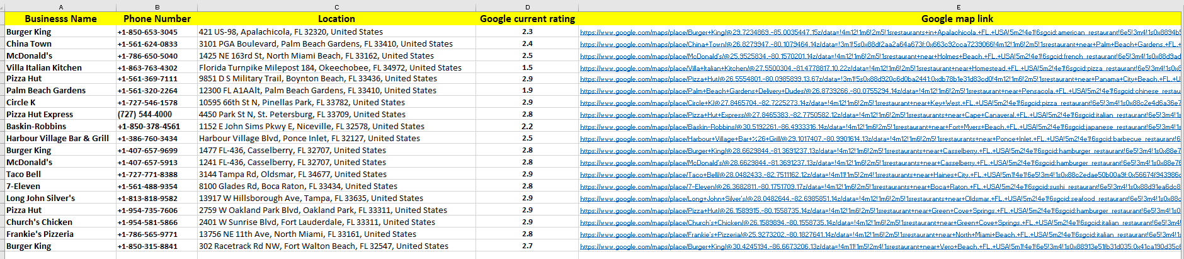Select the Harbour Village Bar & Grill cell
The height and width of the screenshot is (259, 1184).
[57, 138]
